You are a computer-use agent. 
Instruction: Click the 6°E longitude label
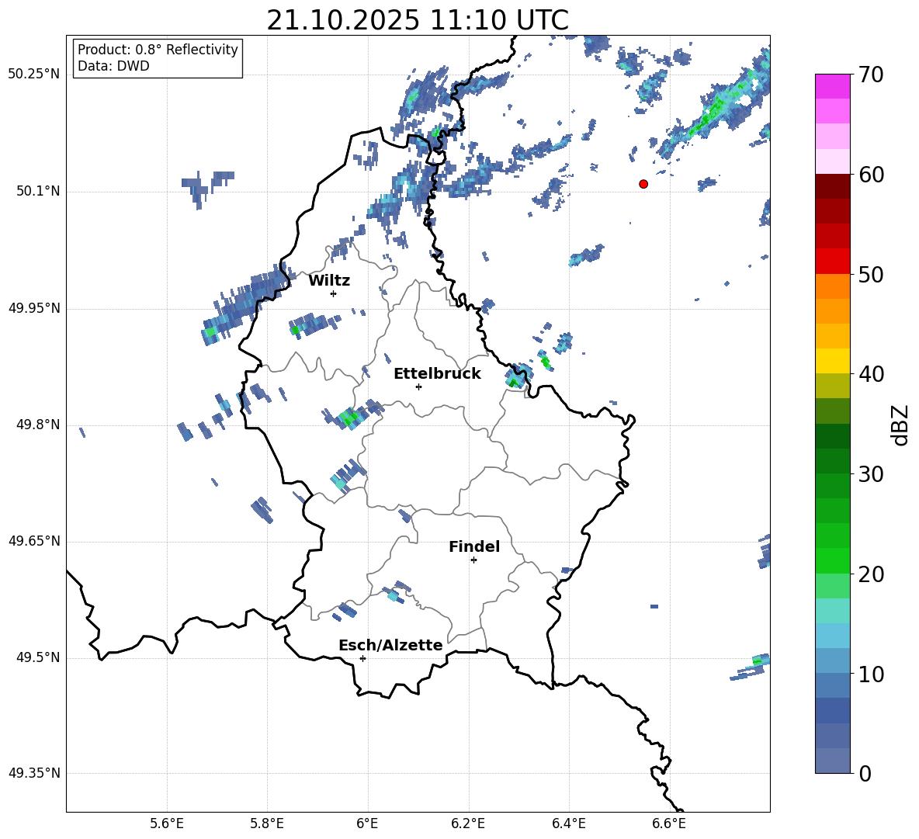[x=367, y=824]
